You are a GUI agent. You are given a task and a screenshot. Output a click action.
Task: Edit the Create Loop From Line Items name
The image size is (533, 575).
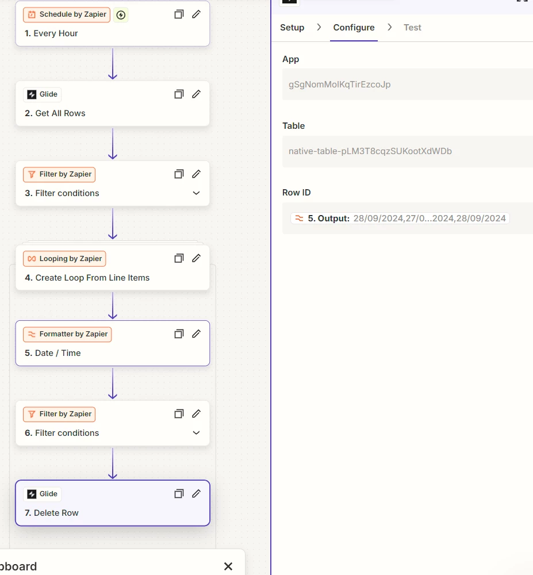[x=197, y=259]
